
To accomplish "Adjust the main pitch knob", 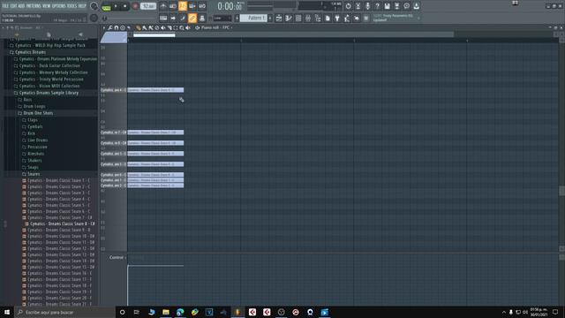I will [94, 18].
